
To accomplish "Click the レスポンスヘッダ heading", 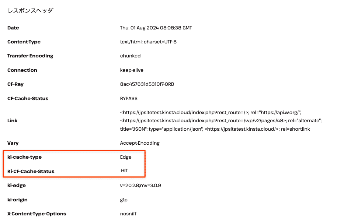I will coord(30,11).
